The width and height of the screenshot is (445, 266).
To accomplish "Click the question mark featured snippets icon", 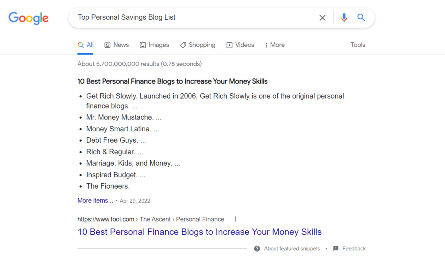I will point(257,249).
